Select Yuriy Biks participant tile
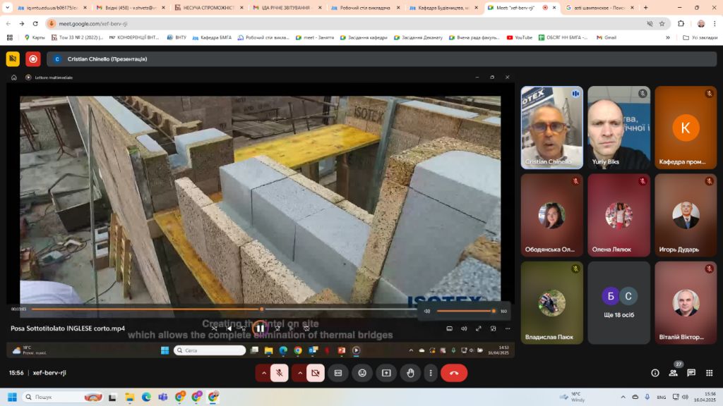The height and width of the screenshot is (406, 723). [619, 128]
